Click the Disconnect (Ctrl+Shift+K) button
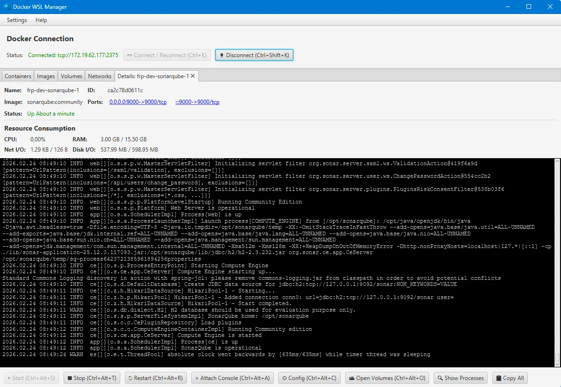The height and width of the screenshot is (387, 561). [x=254, y=55]
